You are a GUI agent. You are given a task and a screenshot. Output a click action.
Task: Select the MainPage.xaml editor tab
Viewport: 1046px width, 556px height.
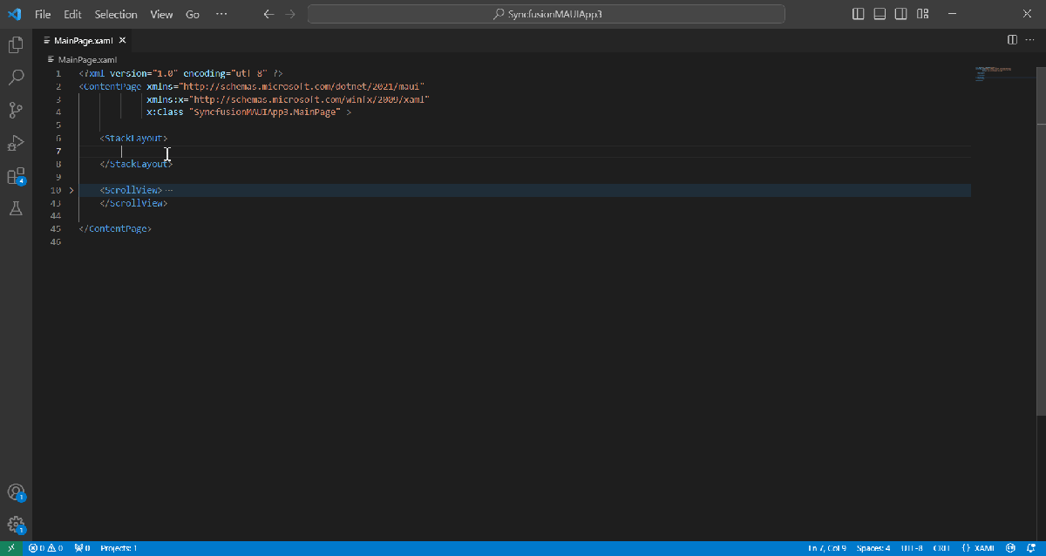tap(83, 40)
